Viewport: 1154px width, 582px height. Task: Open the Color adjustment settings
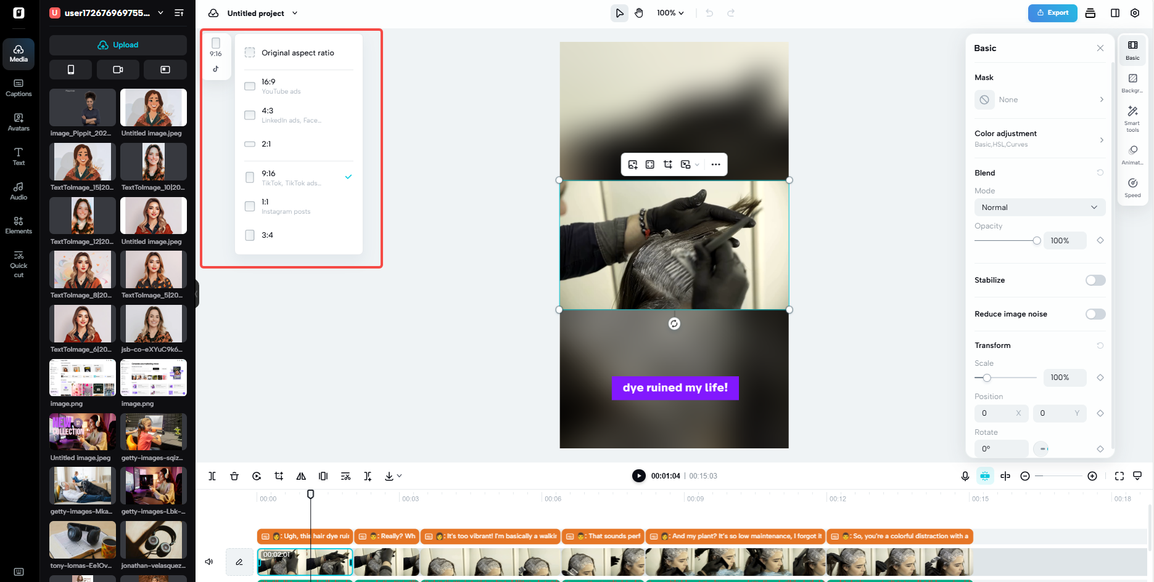pyautogui.click(x=1040, y=138)
